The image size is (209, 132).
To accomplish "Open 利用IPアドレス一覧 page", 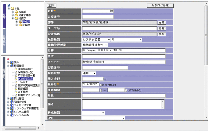I will pos(27,95).
